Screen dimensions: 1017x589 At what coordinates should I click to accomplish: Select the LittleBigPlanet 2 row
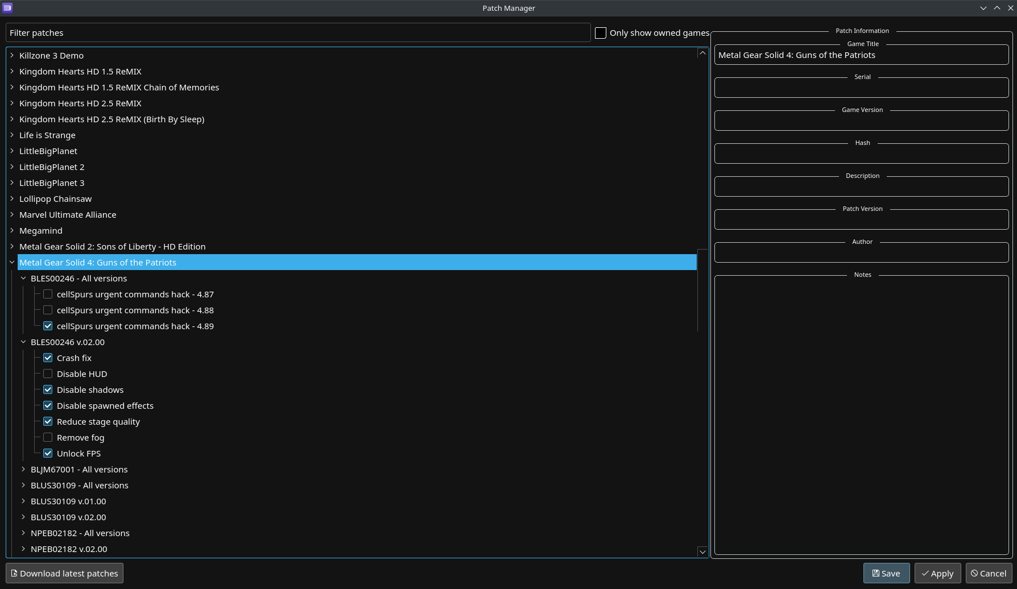tap(357, 167)
